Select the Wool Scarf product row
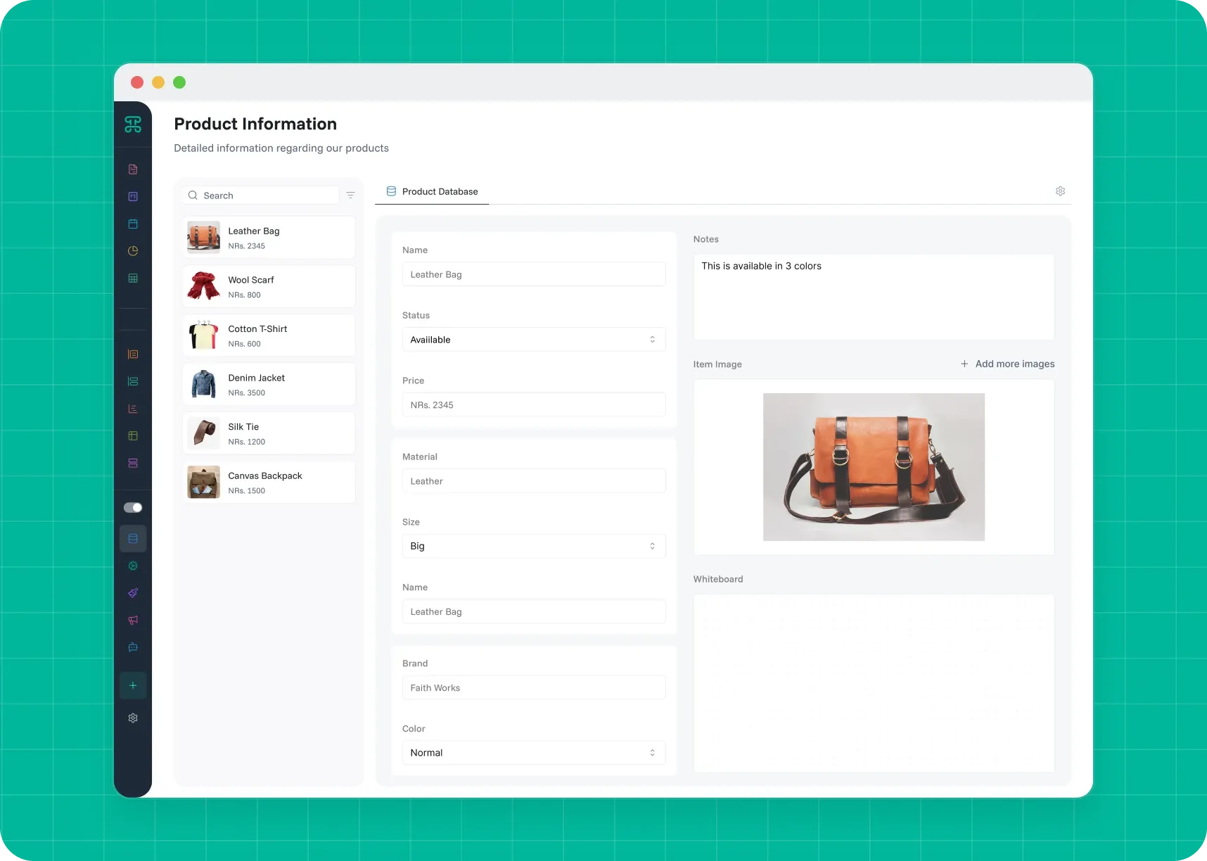 pos(269,286)
